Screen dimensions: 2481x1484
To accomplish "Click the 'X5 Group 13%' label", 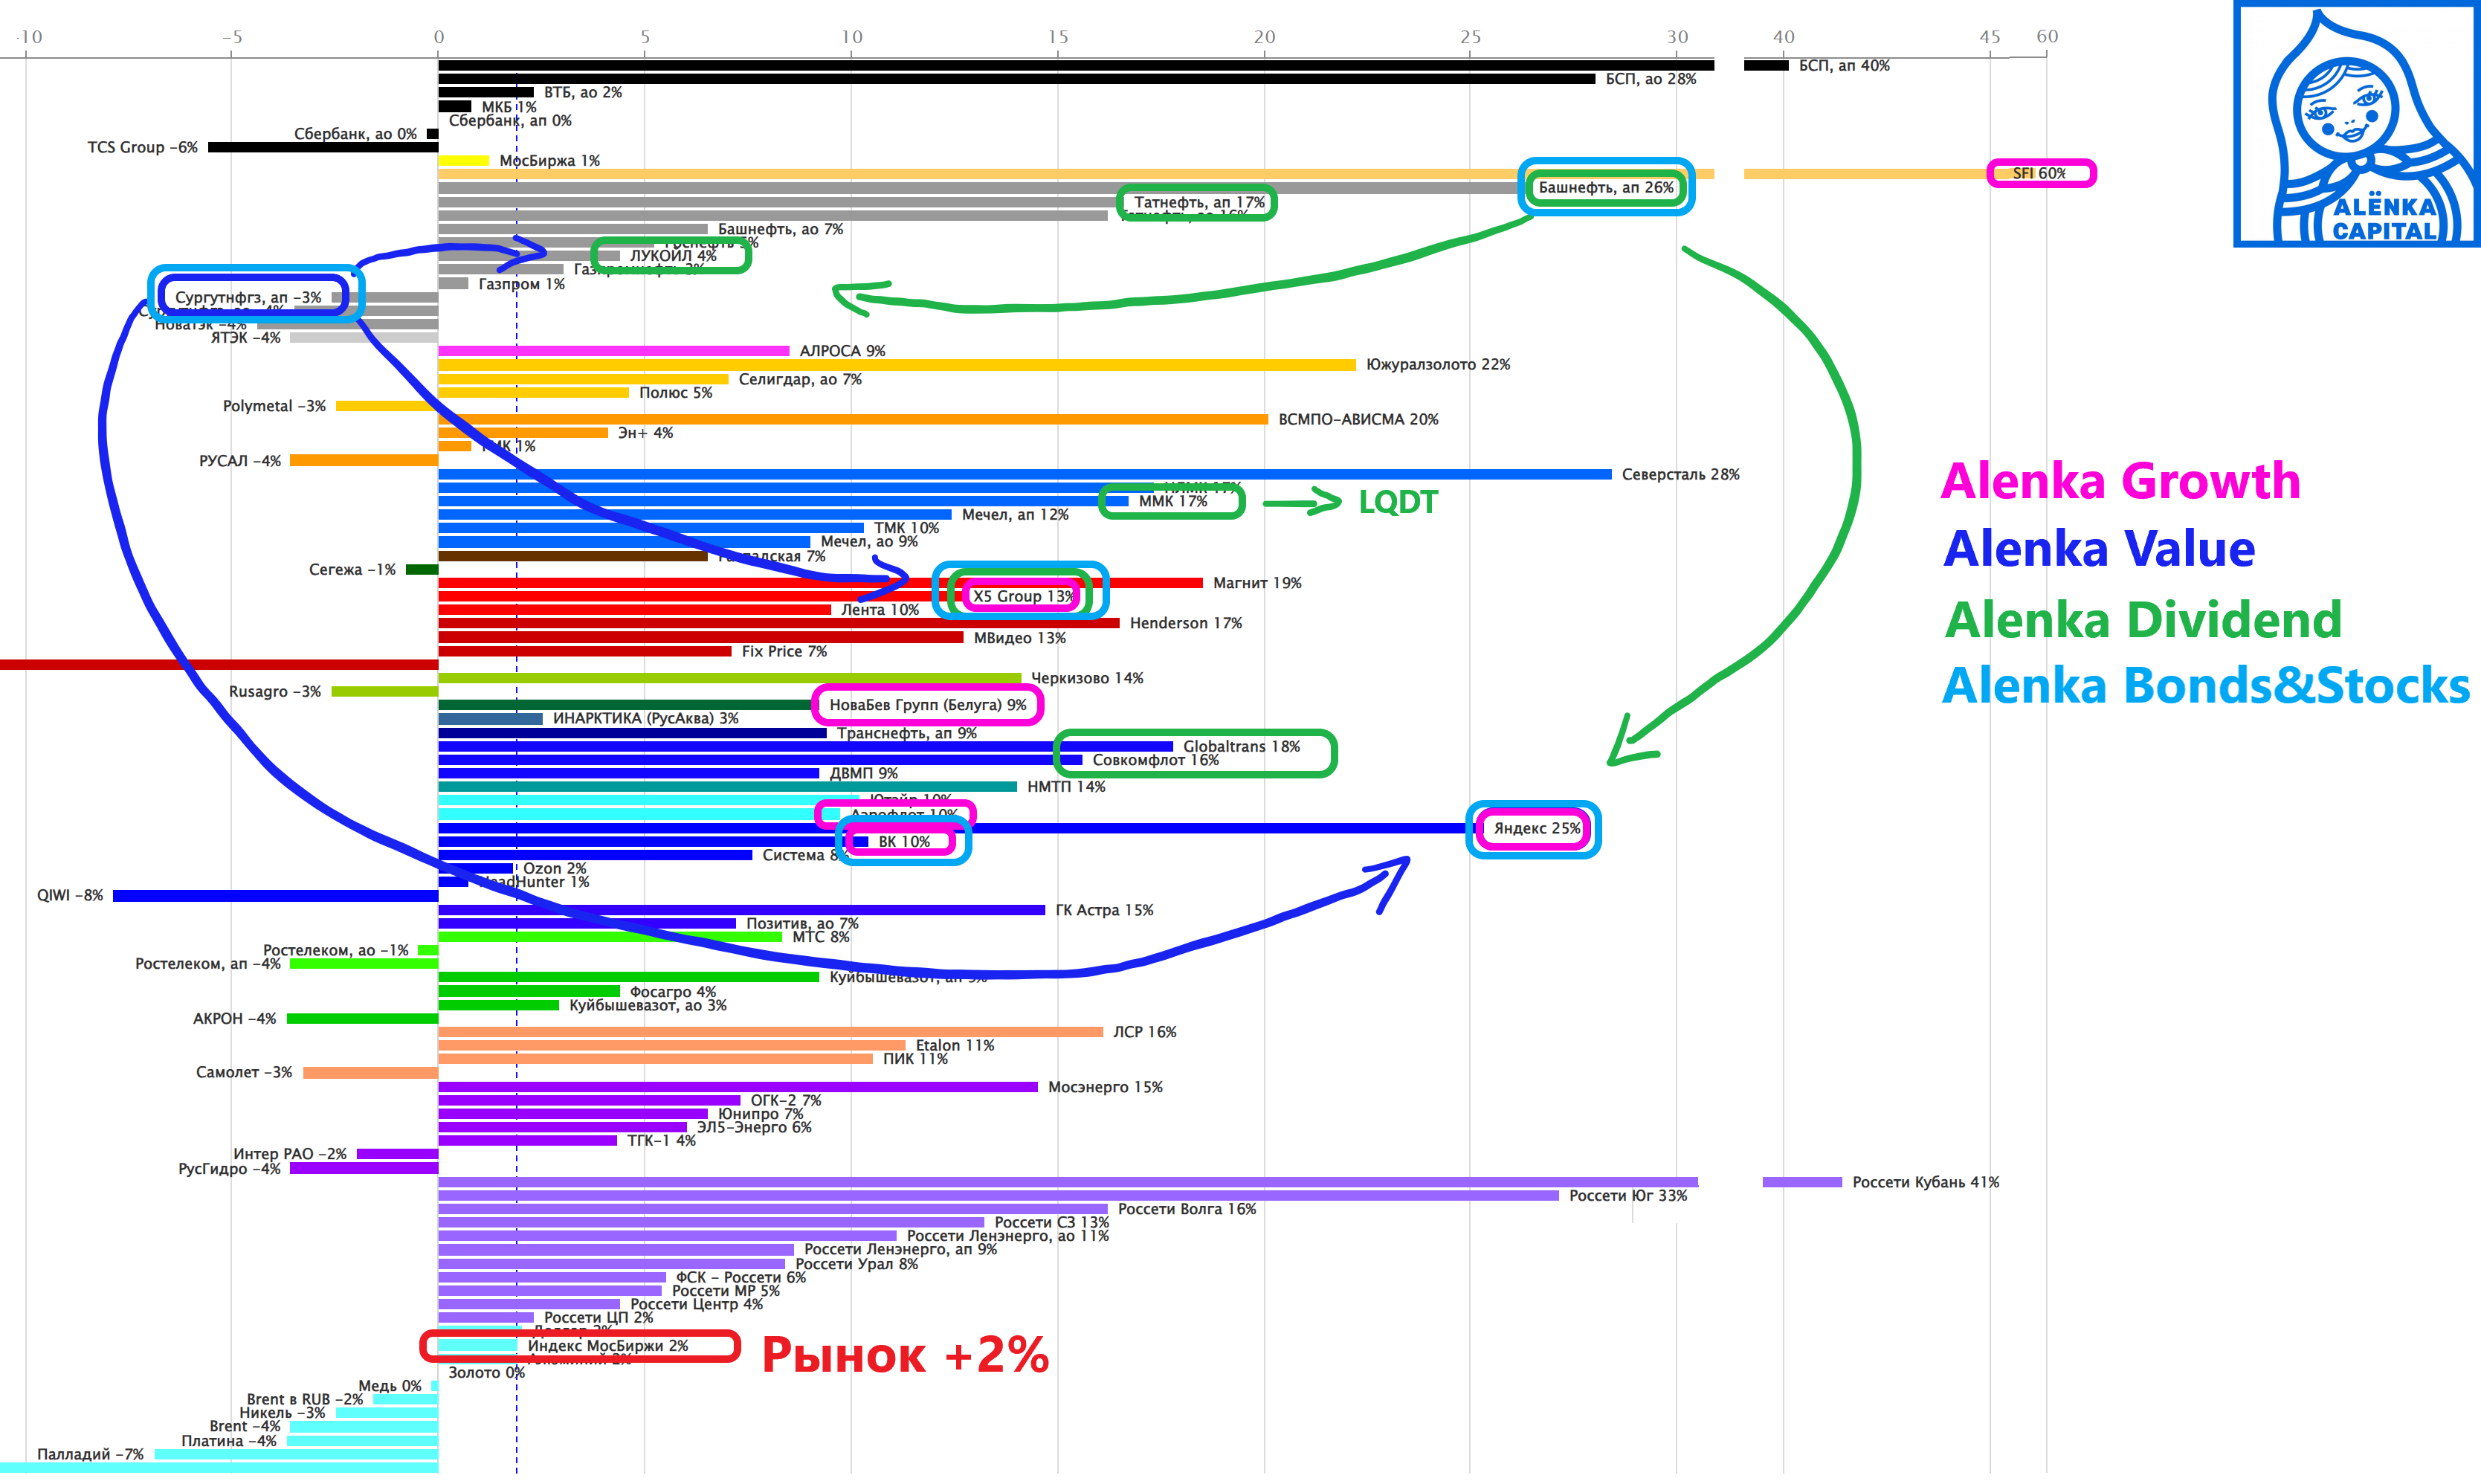I will pyautogui.click(x=1024, y=596).
